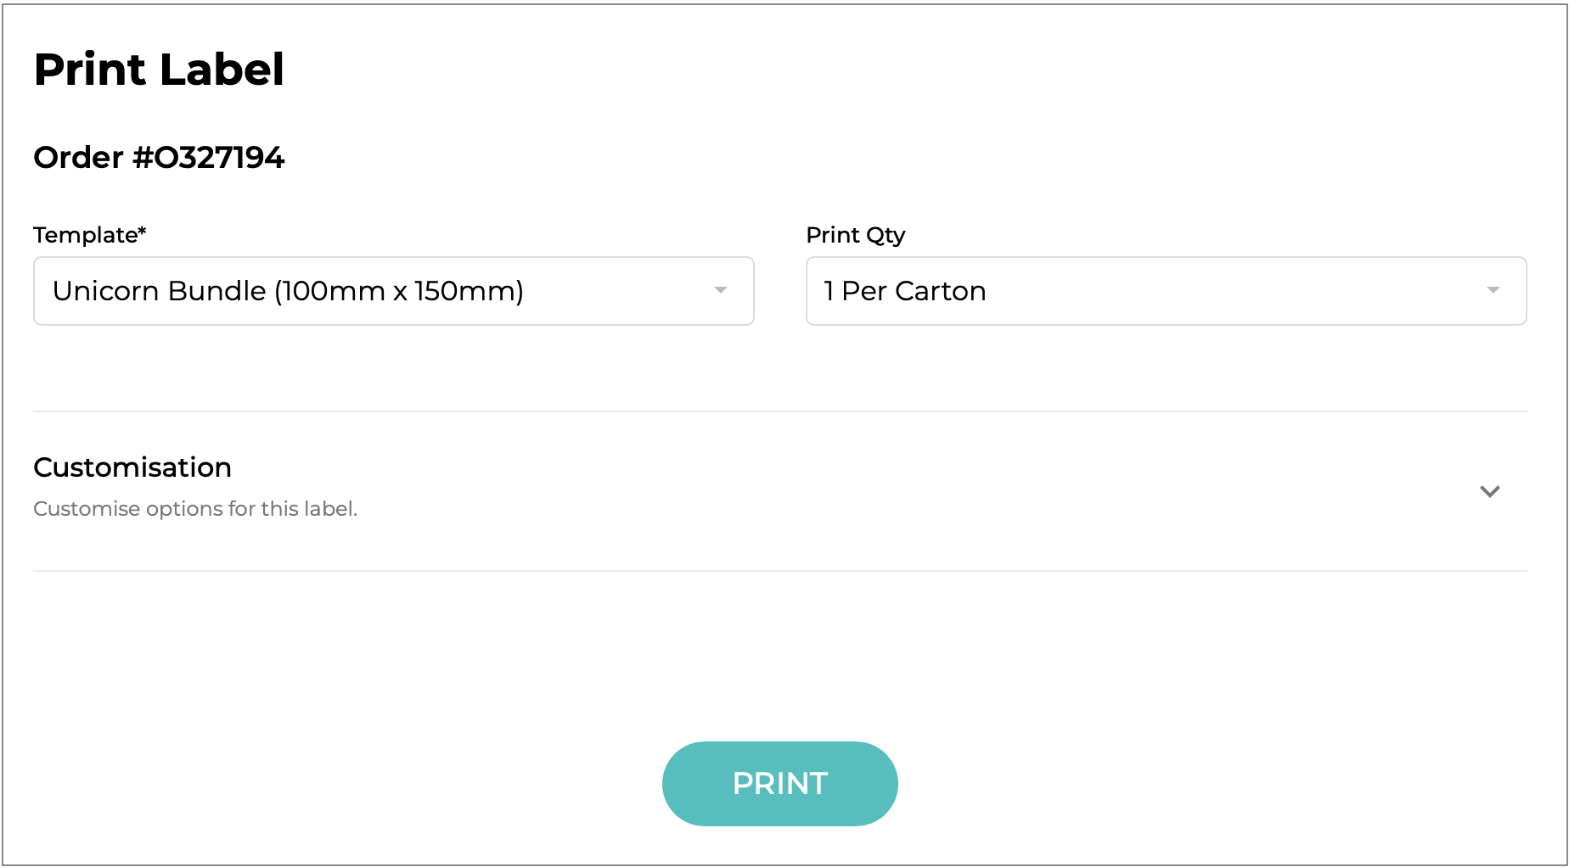Click the Template dropdown arrow icon
The height and width of the screenshot is (867, 1569).
[720, 291]
